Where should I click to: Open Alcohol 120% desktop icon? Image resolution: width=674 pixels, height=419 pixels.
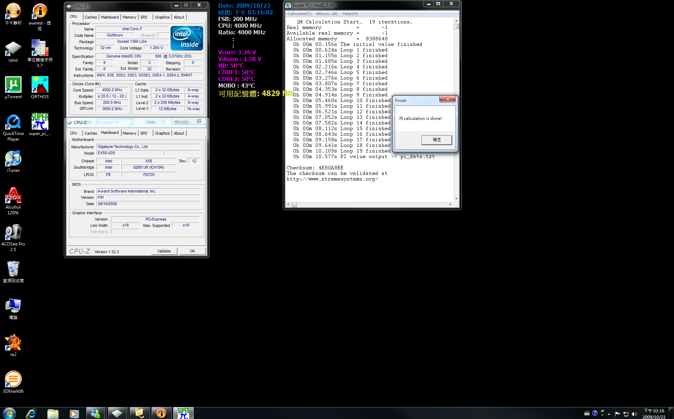[x=13, y=201]
